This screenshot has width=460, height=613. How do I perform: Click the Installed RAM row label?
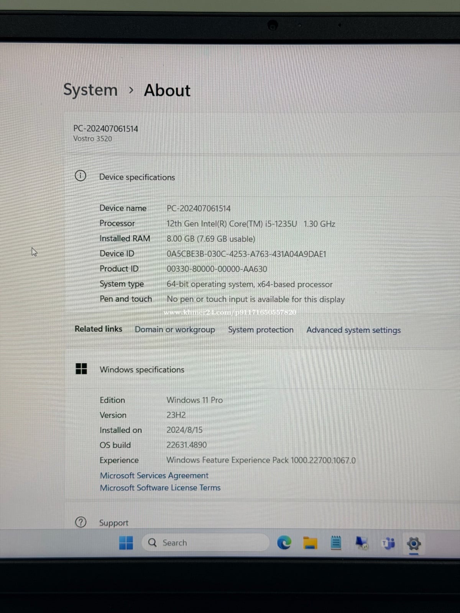125,238
